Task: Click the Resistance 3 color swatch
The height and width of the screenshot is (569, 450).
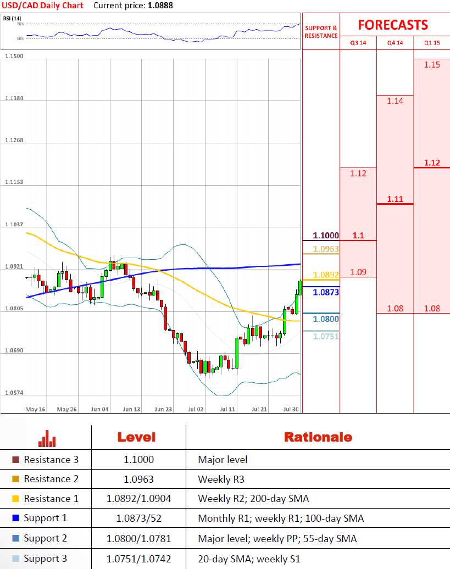Action: point(15,460)
